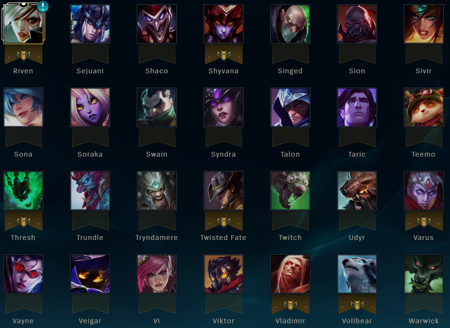
Task: Click the gold mastery banner under Varus
Action: [x=424, y=221]
